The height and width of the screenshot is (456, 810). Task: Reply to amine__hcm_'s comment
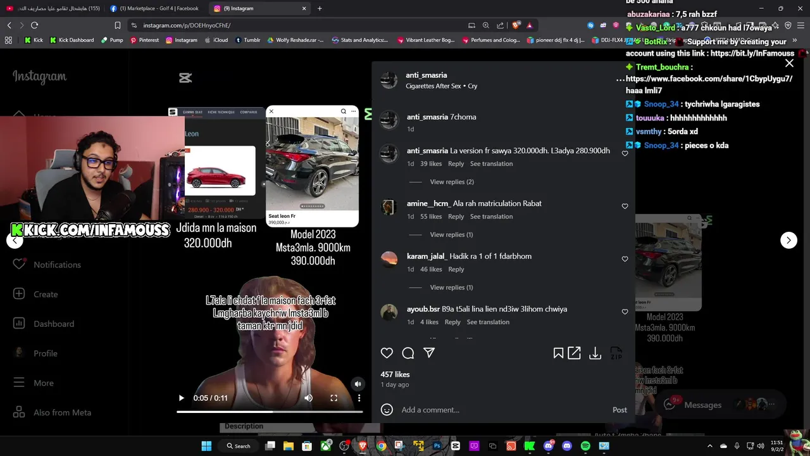456,217
